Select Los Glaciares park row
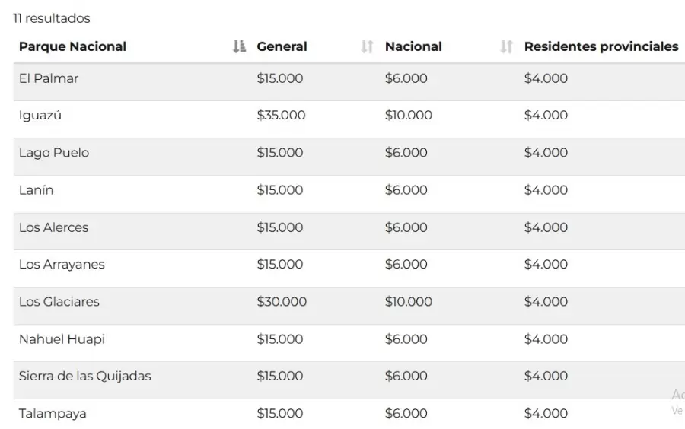 (59, 302)
